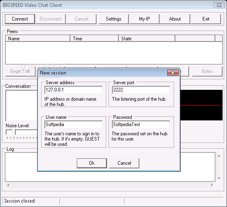Click the Bytes button
This screenshot has width=227, height=207.
(x=207, y=71)
